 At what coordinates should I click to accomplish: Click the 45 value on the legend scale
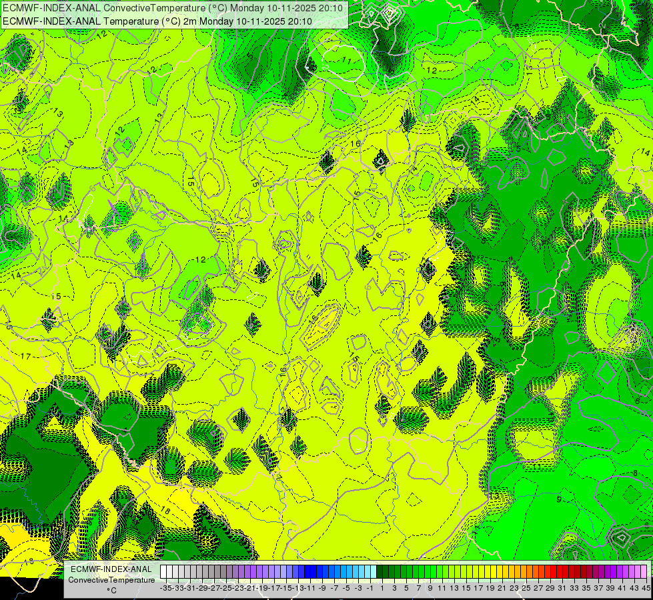pos(646,589)
